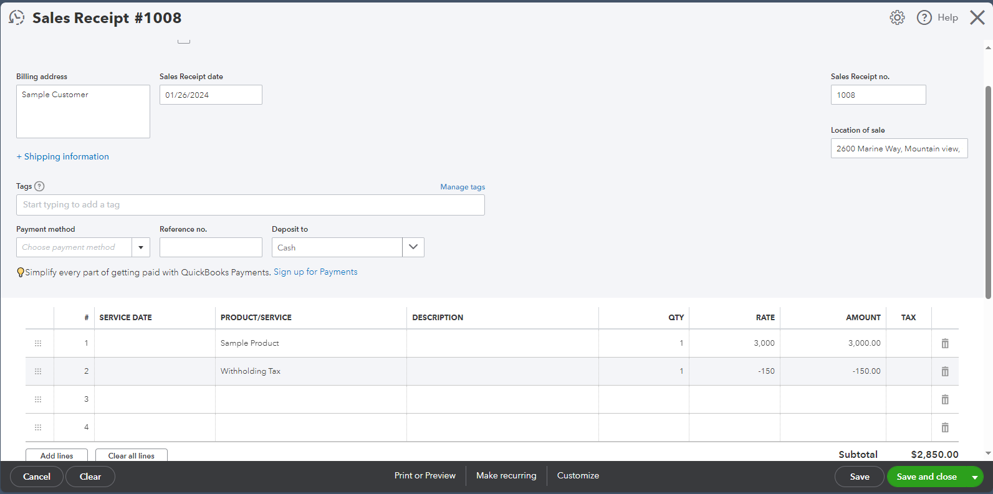Select Print or Preview in footer
The image size is (993, 494).
425,475
